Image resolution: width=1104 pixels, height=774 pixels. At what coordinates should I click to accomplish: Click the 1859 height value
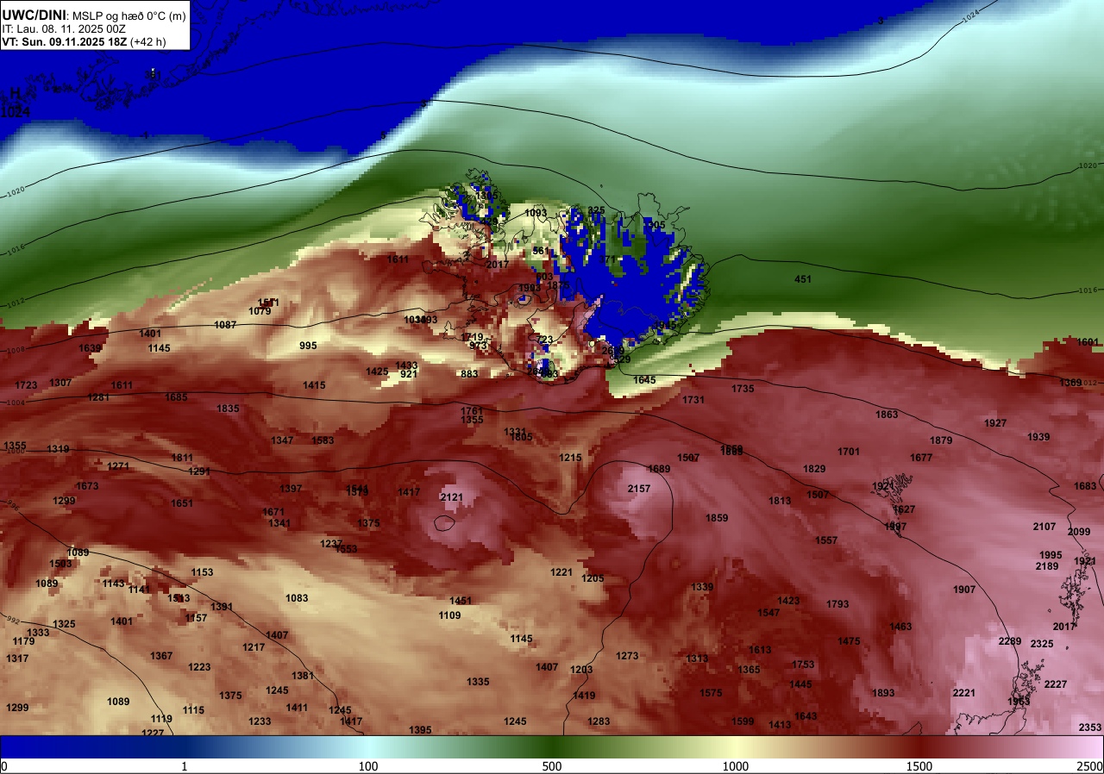click(x=717, y=518)
